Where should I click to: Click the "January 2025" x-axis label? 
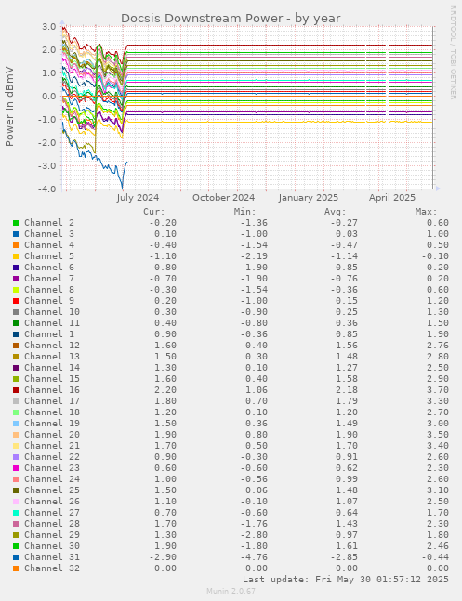[x=308, y=198]
